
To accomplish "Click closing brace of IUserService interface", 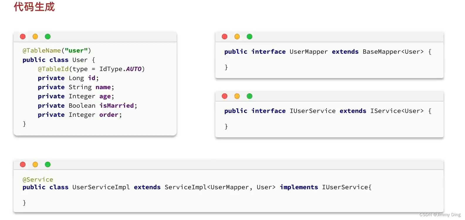I will 226,126.
